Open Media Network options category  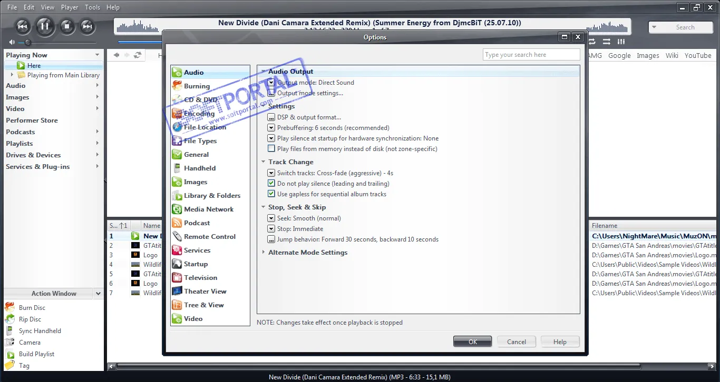click(x=210, y=209)
